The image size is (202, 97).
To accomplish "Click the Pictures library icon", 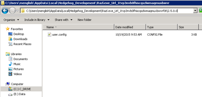I will (x=10, y=69).
